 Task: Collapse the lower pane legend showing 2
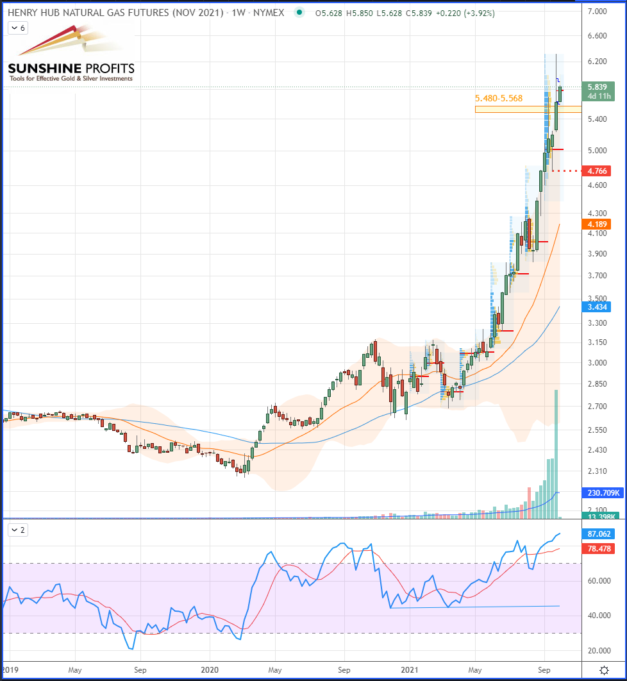pos(18,530)
